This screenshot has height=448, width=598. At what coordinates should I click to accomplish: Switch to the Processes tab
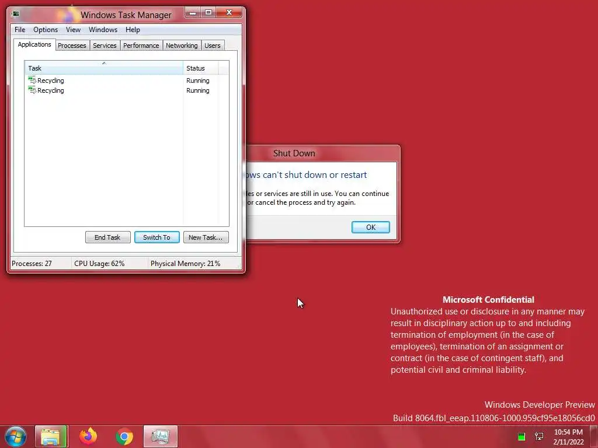72,45
